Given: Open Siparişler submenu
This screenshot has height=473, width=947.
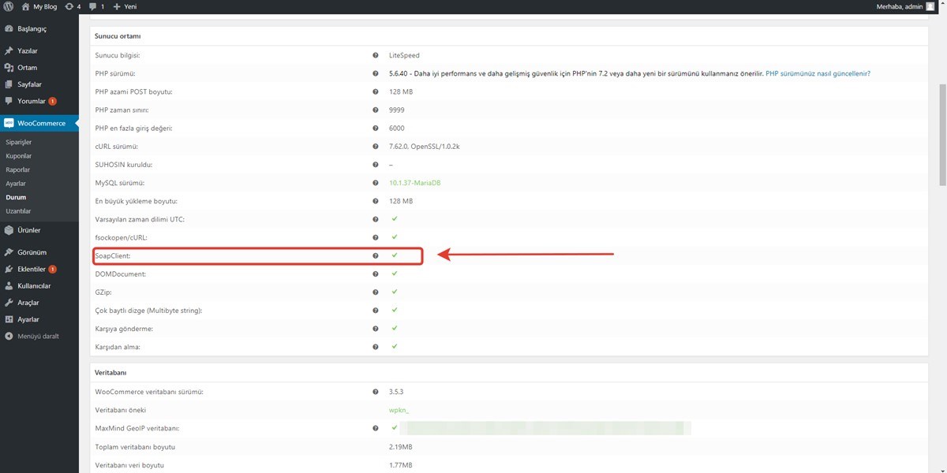Looking at the screenshot, I should [x=19, y=142].
